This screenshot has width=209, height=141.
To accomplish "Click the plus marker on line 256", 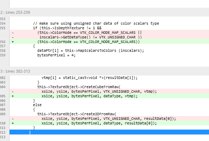I will pyautogui.click(x=13, y=42).
